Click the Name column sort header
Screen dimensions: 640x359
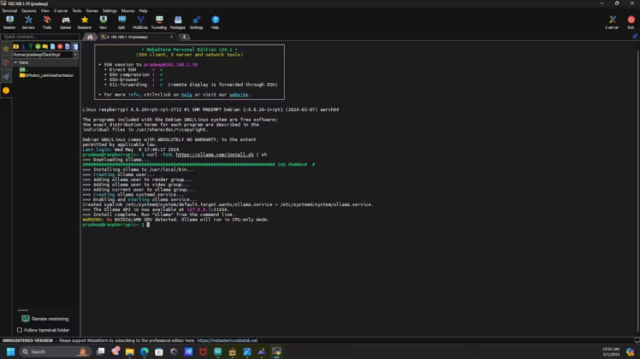coord(45,62)
